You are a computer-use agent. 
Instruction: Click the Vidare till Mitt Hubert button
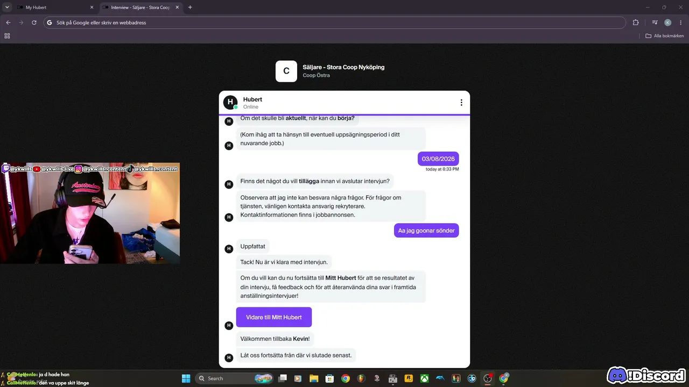pyautogui.click(x=274, y=317)
